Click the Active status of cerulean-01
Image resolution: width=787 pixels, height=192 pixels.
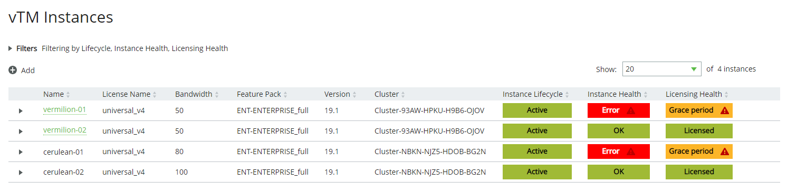537,151
